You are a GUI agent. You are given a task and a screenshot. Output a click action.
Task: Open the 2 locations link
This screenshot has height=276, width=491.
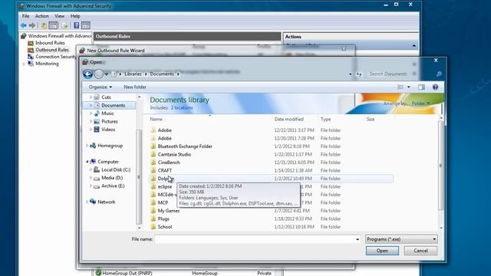point(182,107)
